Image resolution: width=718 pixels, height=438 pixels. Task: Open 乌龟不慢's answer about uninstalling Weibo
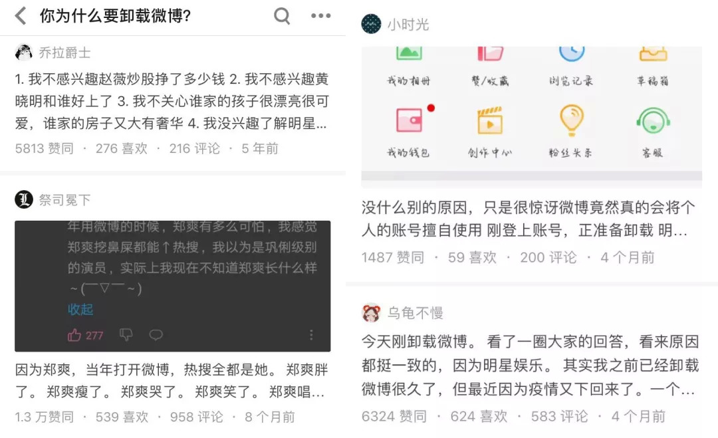click(531, 366)
